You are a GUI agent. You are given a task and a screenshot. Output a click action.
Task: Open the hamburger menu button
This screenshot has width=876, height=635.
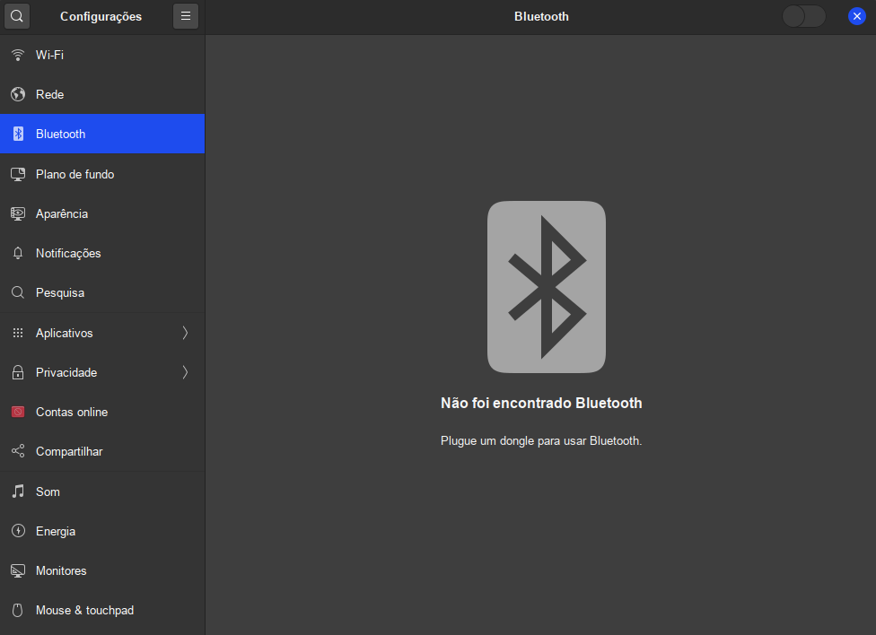186,16
